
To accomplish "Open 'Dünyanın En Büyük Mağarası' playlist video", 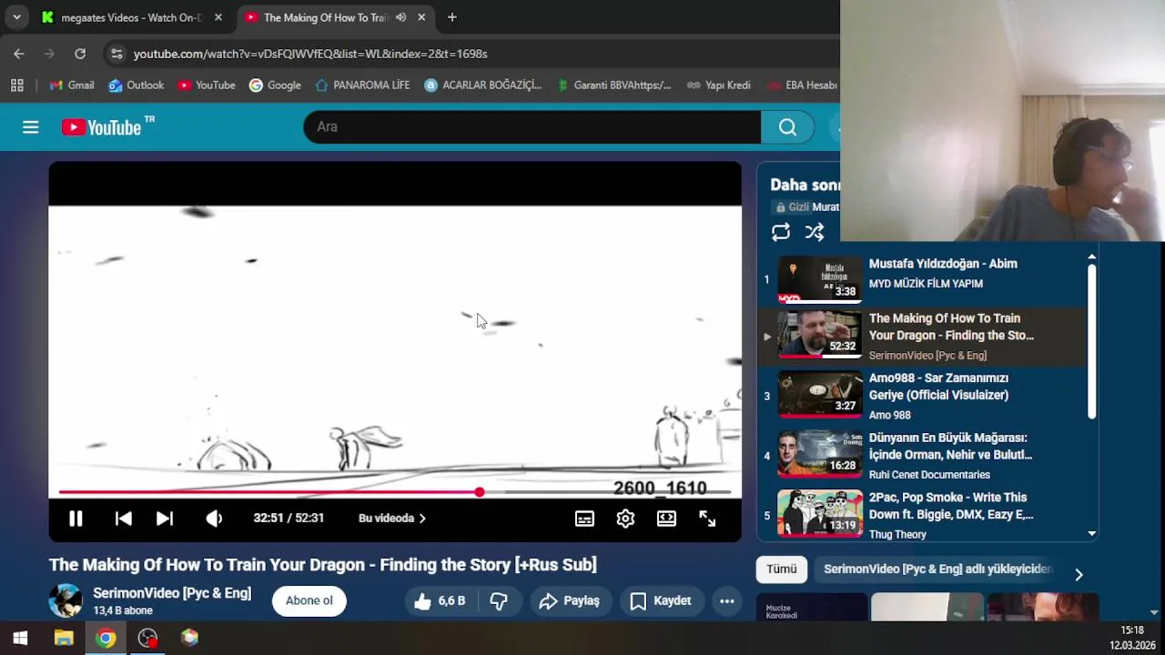I will point(923,456).
